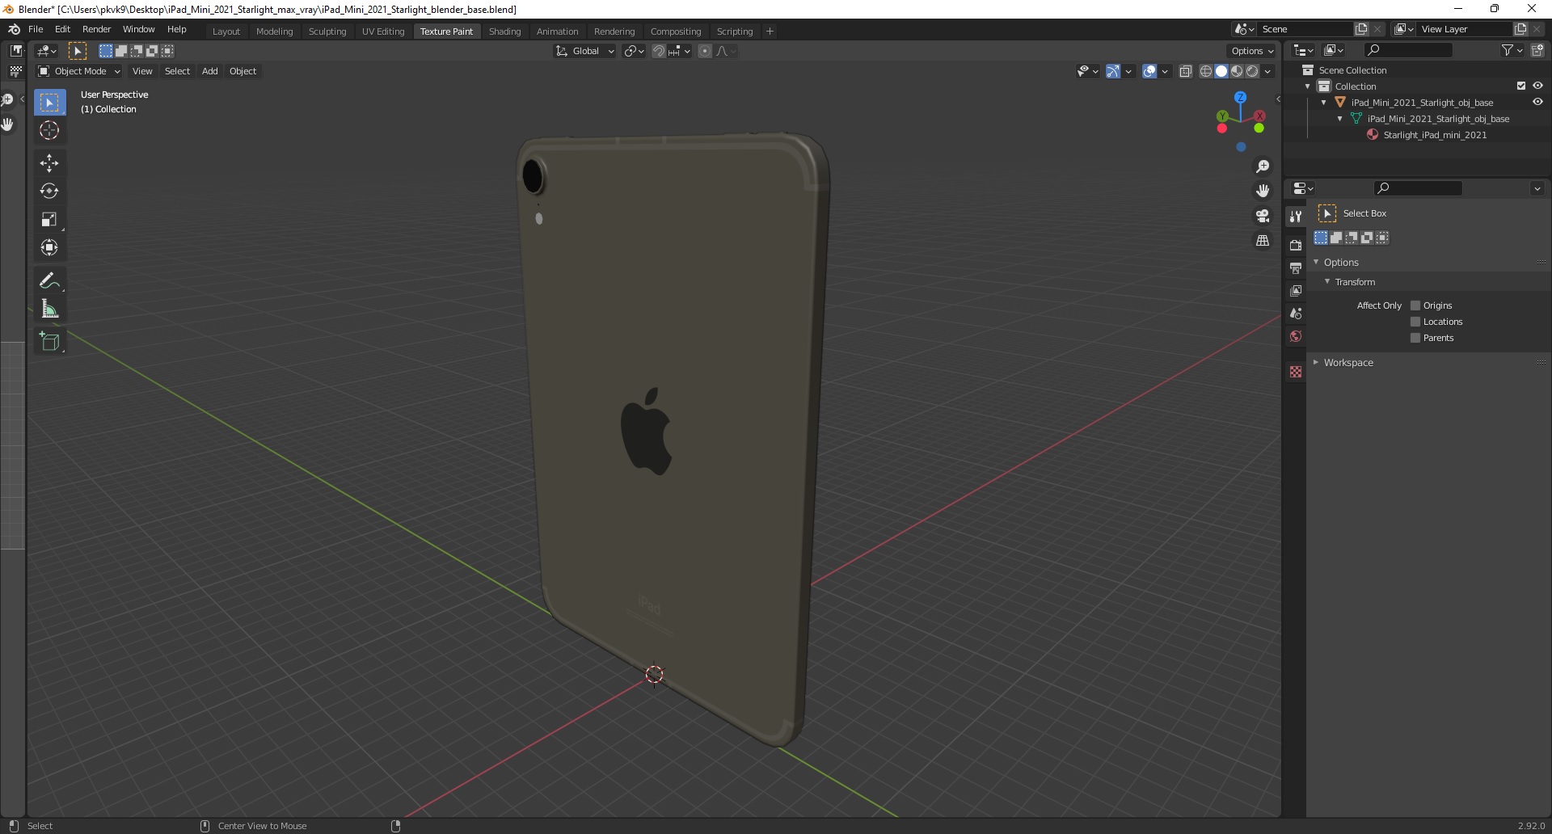Viewport: 1552px width, 834px height.
Task: Open the Options dropdown in viewport header
Action: (1252, 51)
